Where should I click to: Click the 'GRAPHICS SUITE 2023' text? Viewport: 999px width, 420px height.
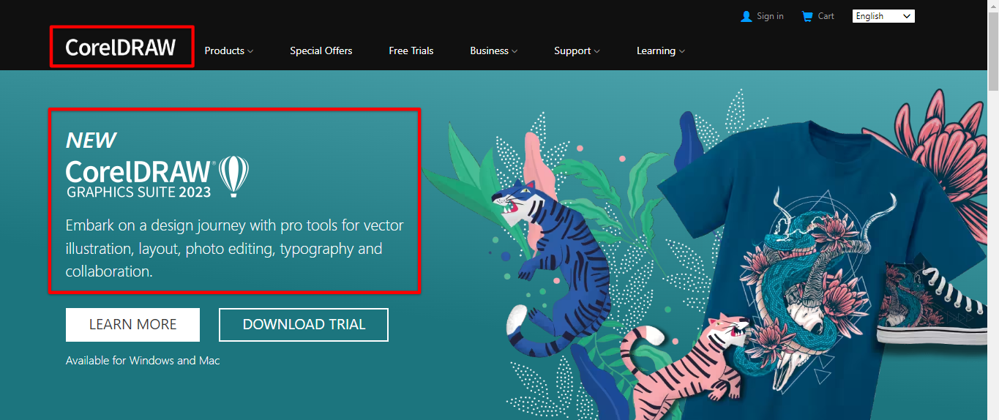coord(139,192)
